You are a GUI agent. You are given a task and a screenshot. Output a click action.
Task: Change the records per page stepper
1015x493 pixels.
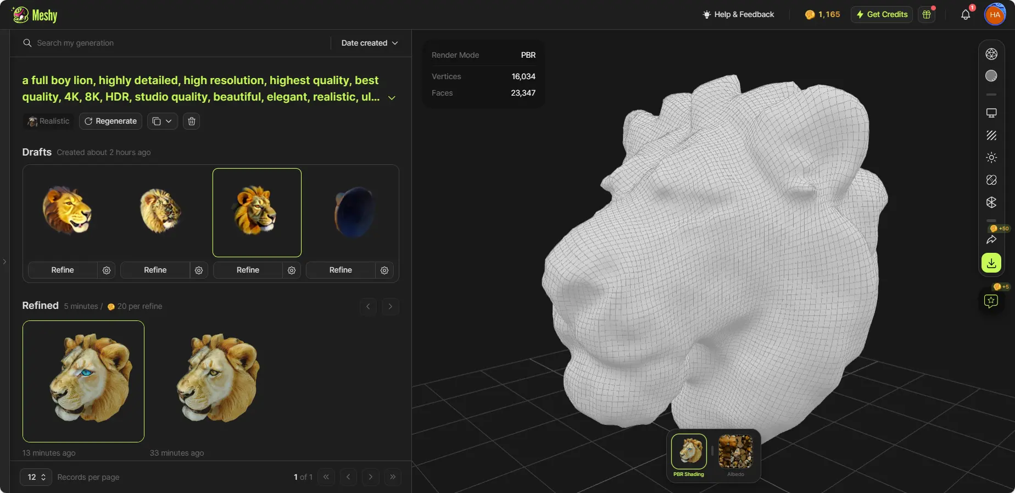[36, 477]
